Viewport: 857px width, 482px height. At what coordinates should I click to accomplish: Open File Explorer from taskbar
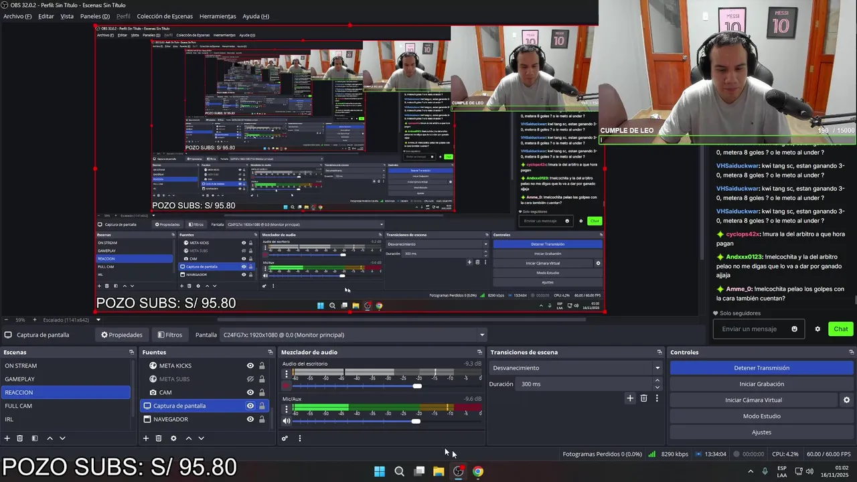click(x=439, y=471)
